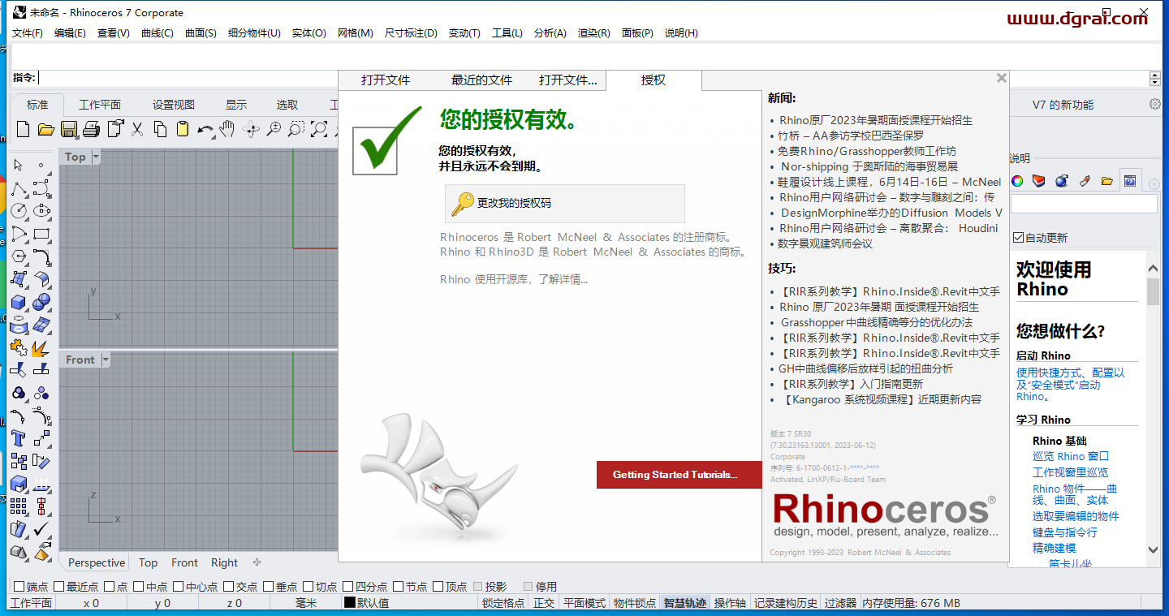1169x616 pixels.
Task: Click the Rhino 使用开源库 details link
Action: coord(514,279)
